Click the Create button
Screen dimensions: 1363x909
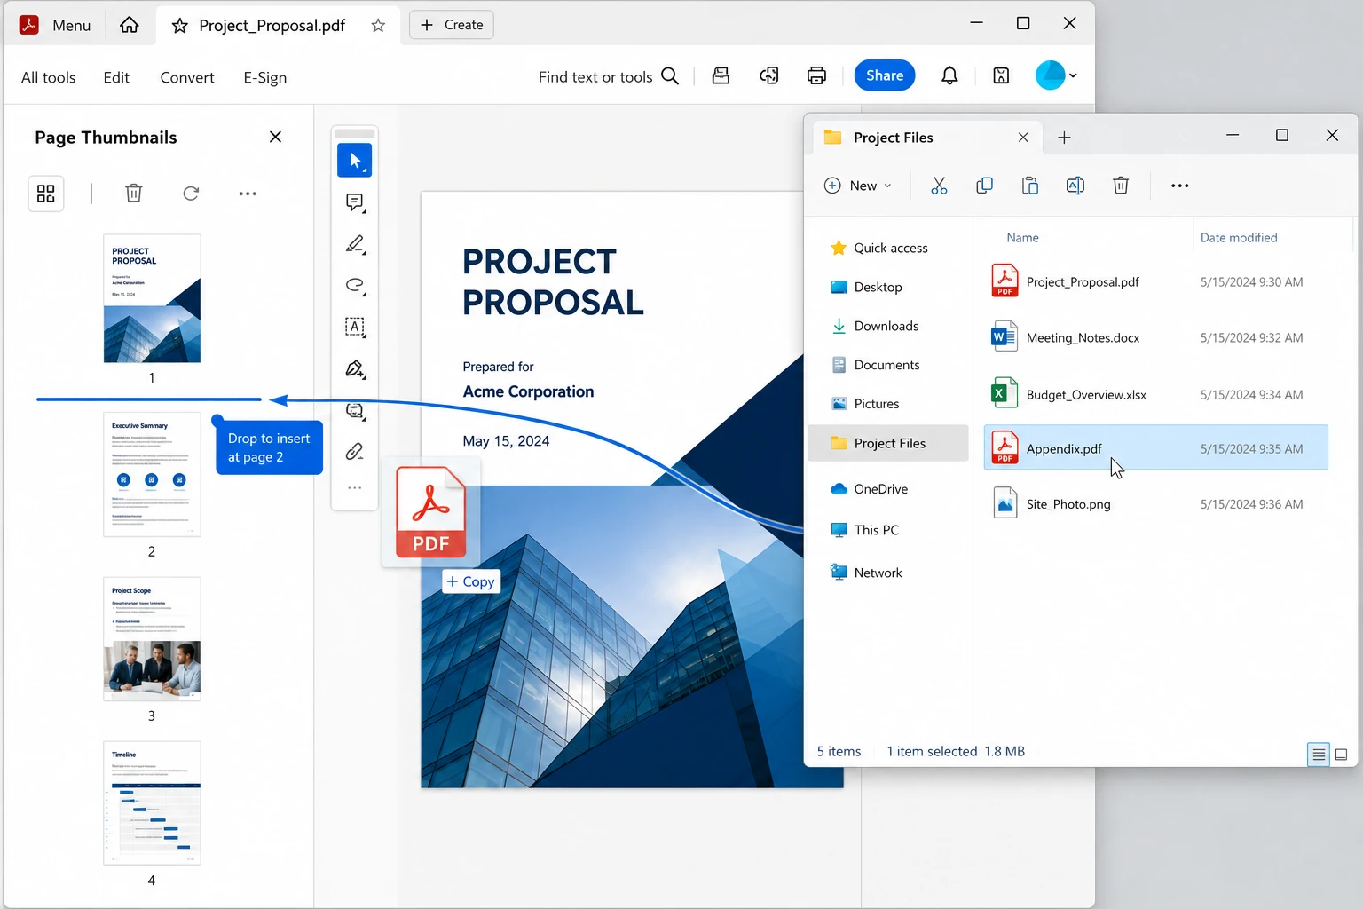452,25
